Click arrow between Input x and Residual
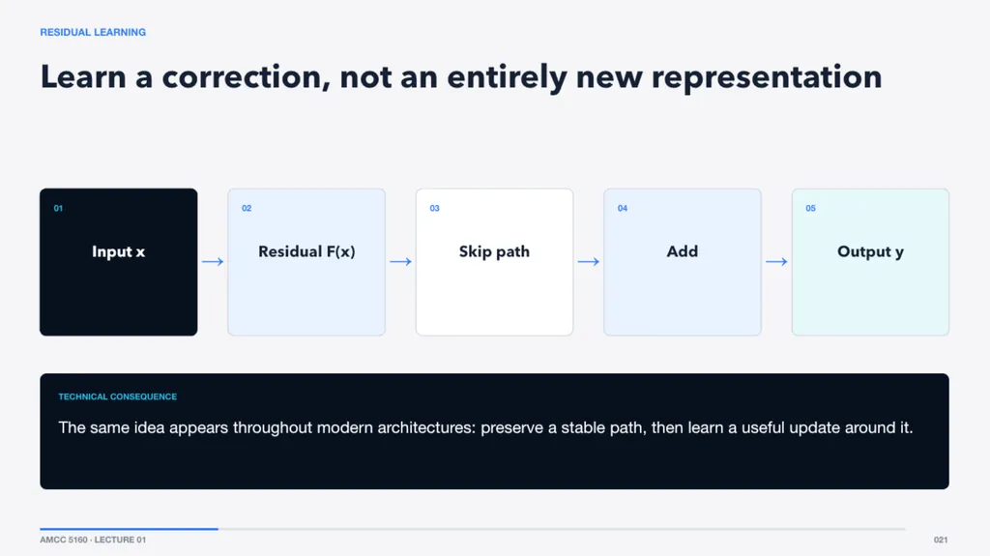 point(213,262)
